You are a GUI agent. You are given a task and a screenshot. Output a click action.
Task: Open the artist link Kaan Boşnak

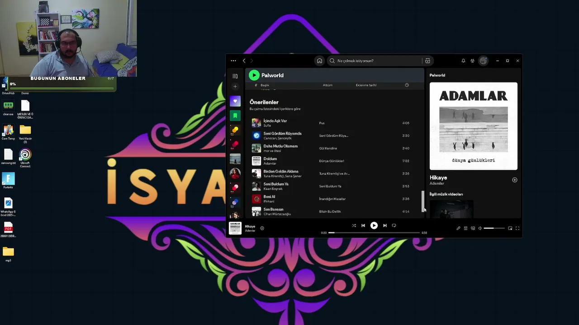(x=273, y=189)
